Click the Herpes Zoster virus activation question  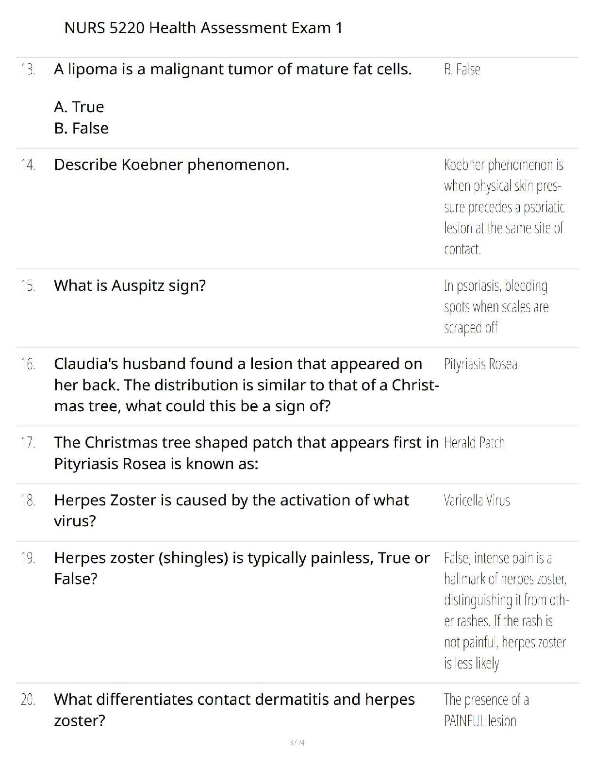pos(231,510)
